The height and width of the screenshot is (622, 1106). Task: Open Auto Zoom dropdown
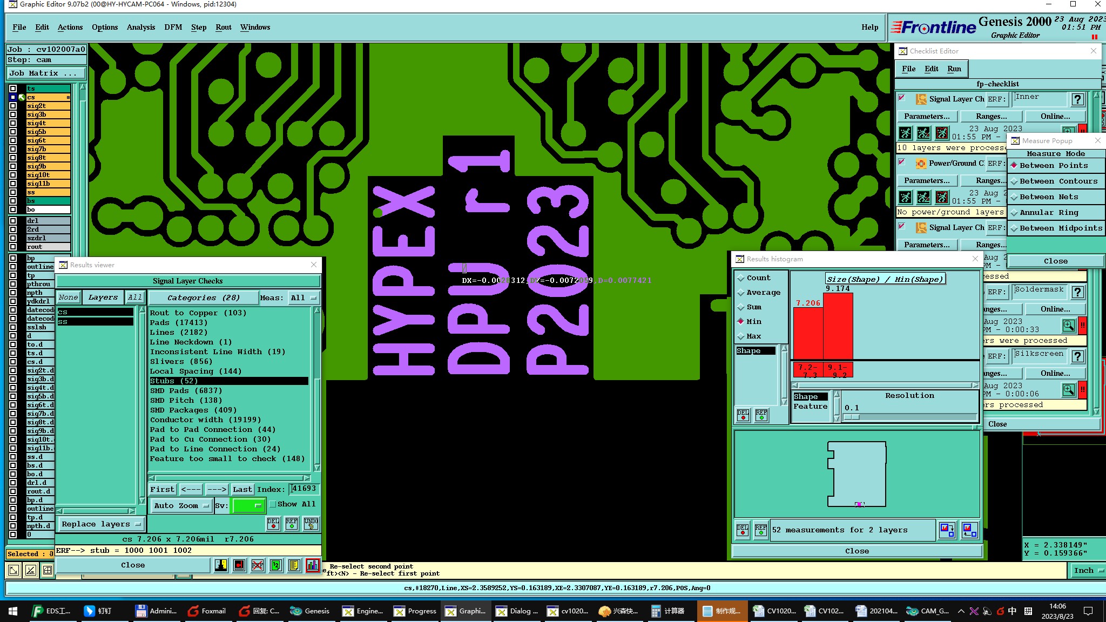point(181,506)
